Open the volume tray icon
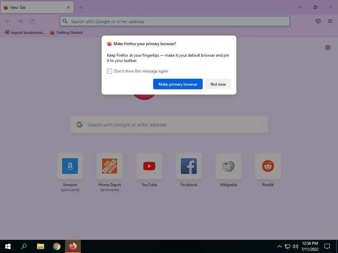Screen dimensions: 338x253 coord(295,246)
